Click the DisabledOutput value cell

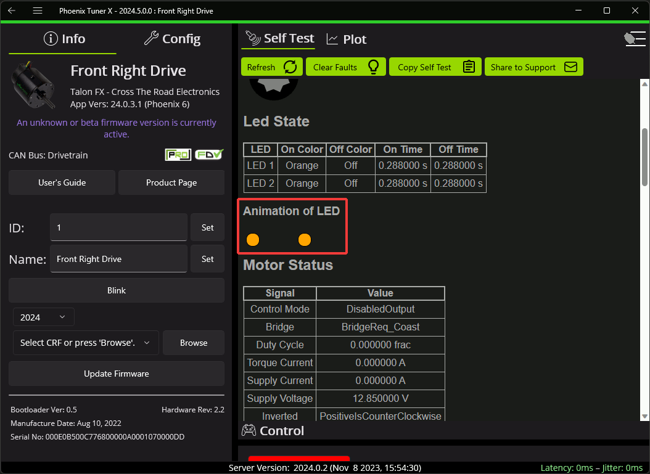click(x=380, y=309)
